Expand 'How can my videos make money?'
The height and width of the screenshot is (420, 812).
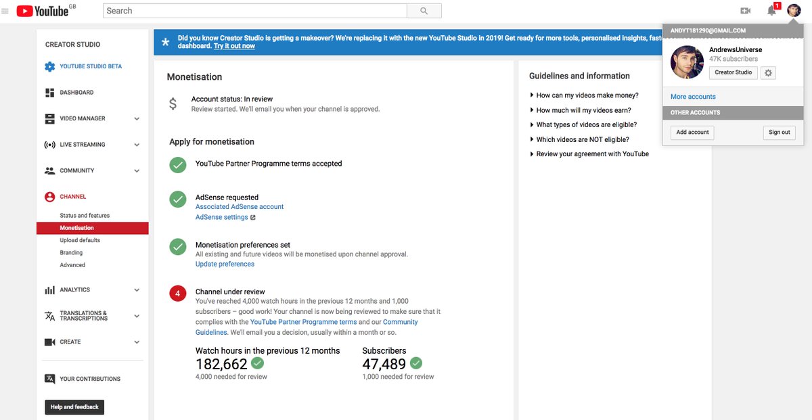point(584,95)
